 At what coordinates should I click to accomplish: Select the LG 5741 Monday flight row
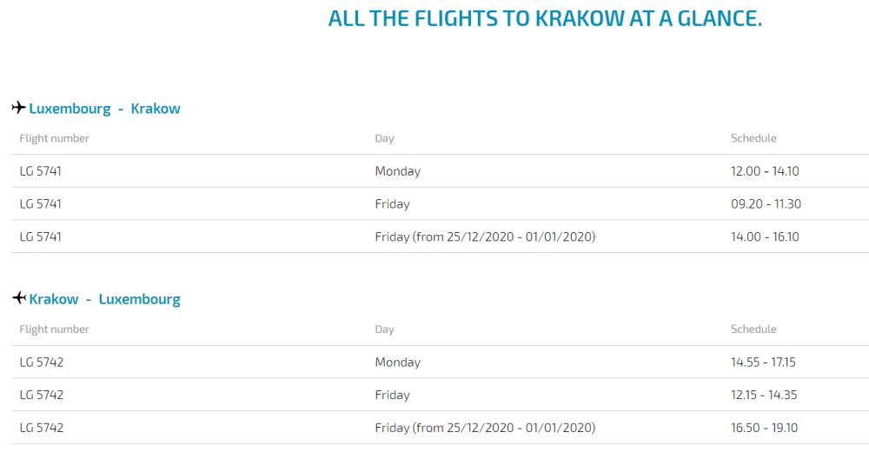click(x=440, y=170)
